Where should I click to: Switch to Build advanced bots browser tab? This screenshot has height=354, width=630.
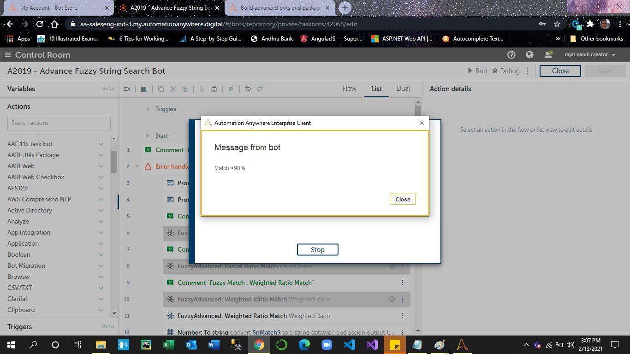point(280,8)
